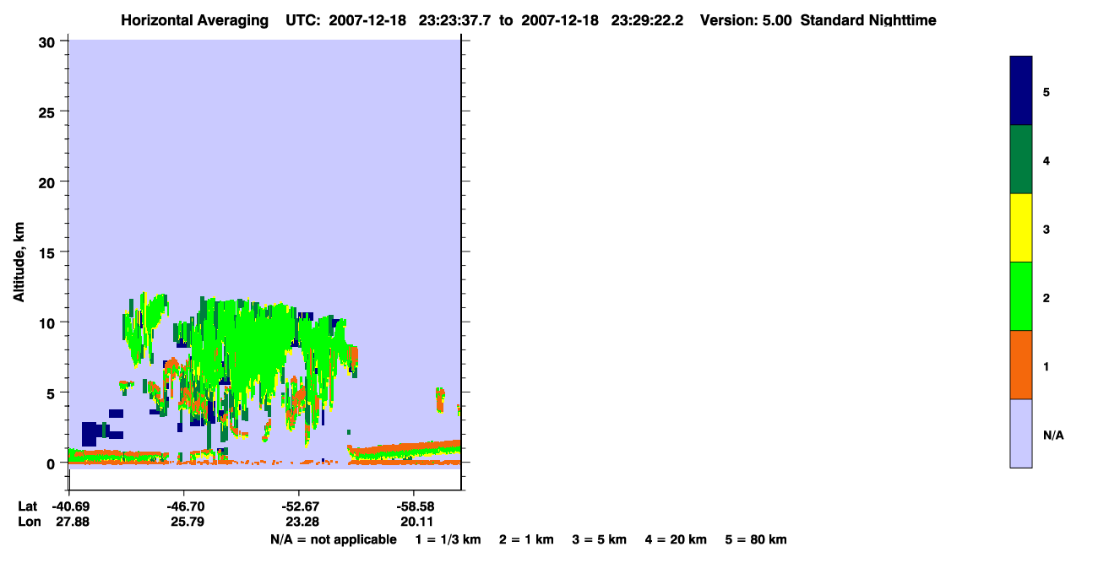Click the 'Lat' row label

click(28, 506)
